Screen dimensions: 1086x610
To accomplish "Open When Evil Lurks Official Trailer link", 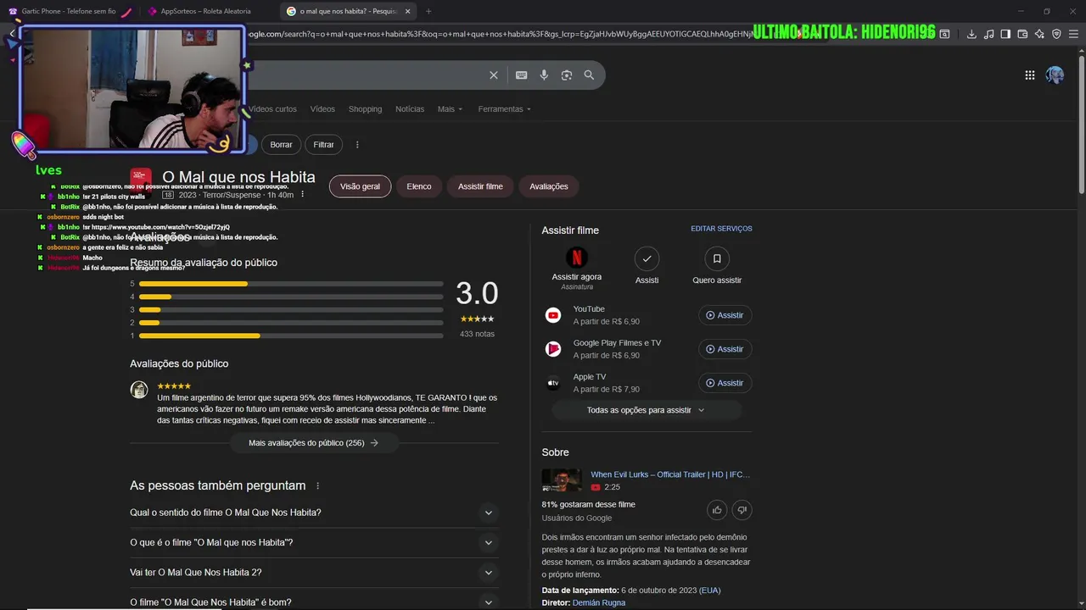I will (x=670, y=474).
